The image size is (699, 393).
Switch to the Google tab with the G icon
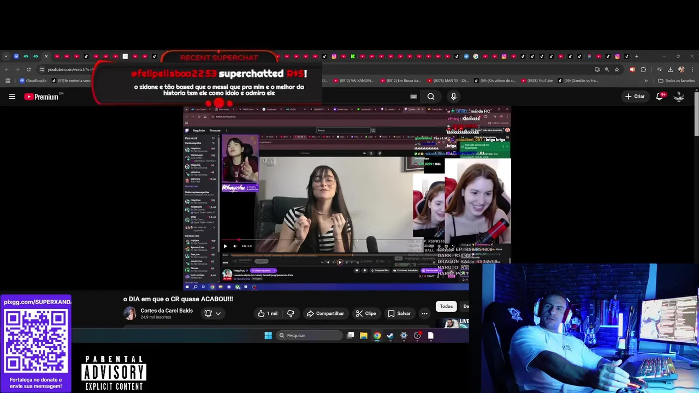pyautogui.click(x=476, y=56)
